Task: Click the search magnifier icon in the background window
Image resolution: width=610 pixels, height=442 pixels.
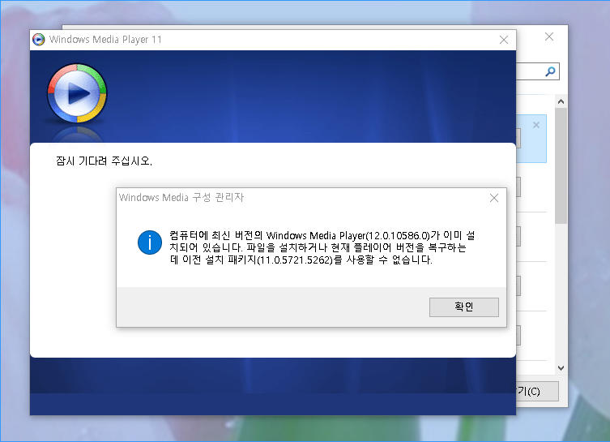Action: [x=550, y=71]
